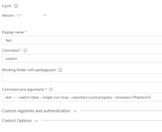This screenshot has height=132, width=162.
Task: Click the Display name label
Action: pos(13,32)
